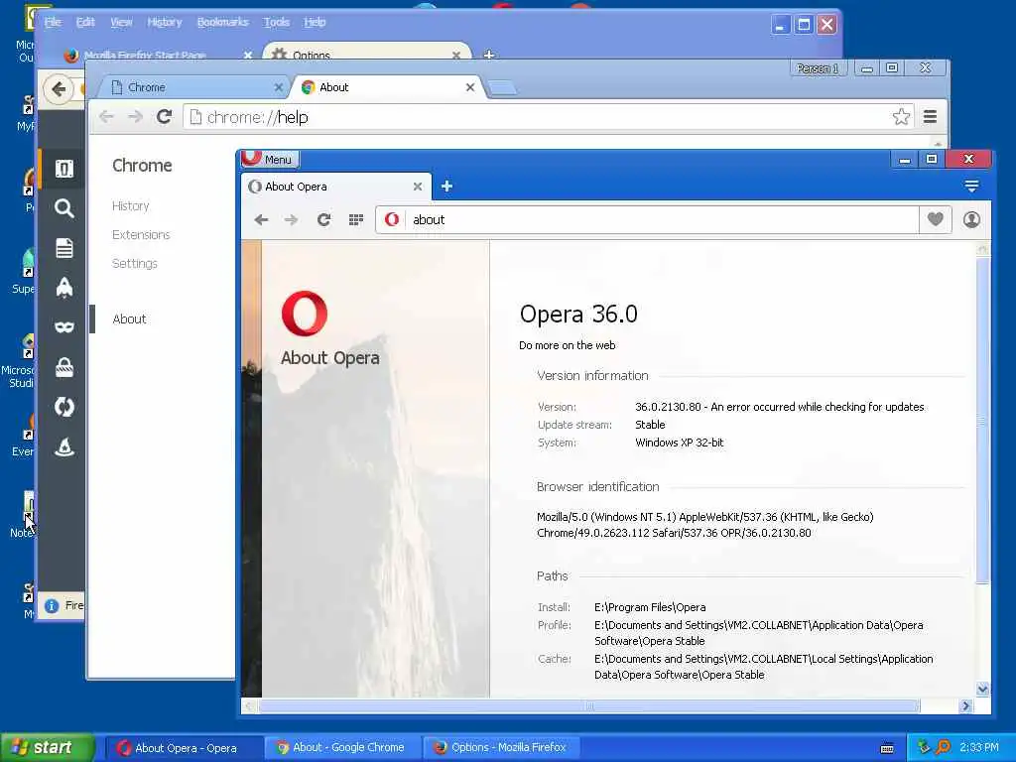Open Chrome's hamburger menu
1016x762 pixels.
coord(931,117)
